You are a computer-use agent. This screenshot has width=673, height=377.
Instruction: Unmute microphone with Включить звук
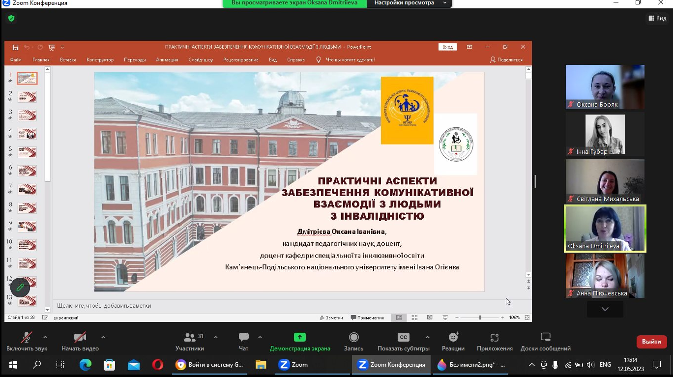(27, 342)
